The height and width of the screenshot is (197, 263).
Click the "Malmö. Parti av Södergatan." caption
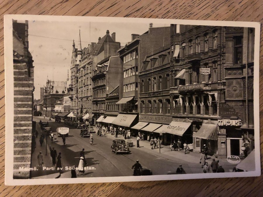pos(57,168)
